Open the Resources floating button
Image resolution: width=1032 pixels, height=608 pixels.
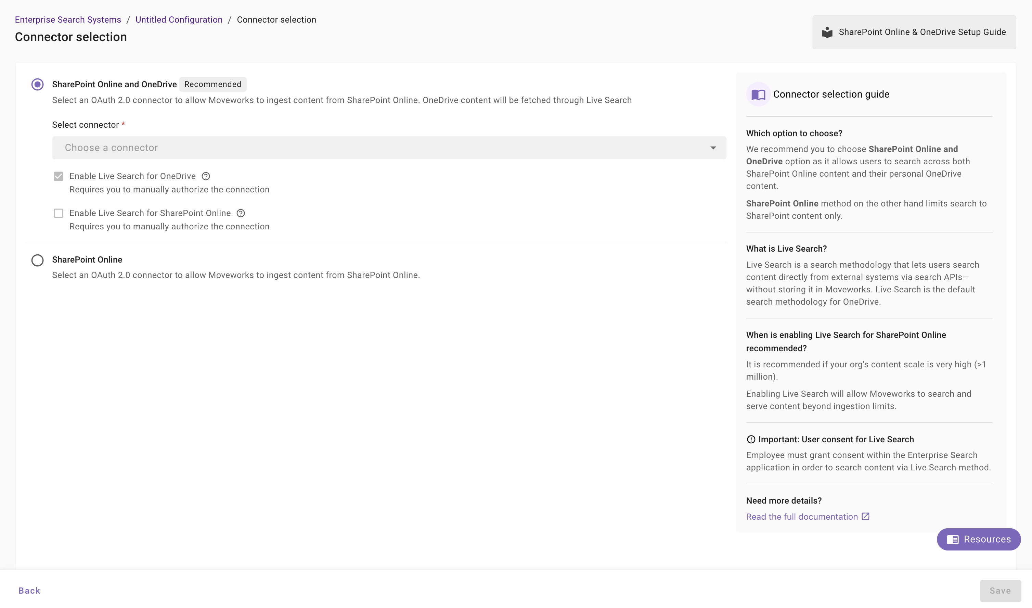coord(986,539)
